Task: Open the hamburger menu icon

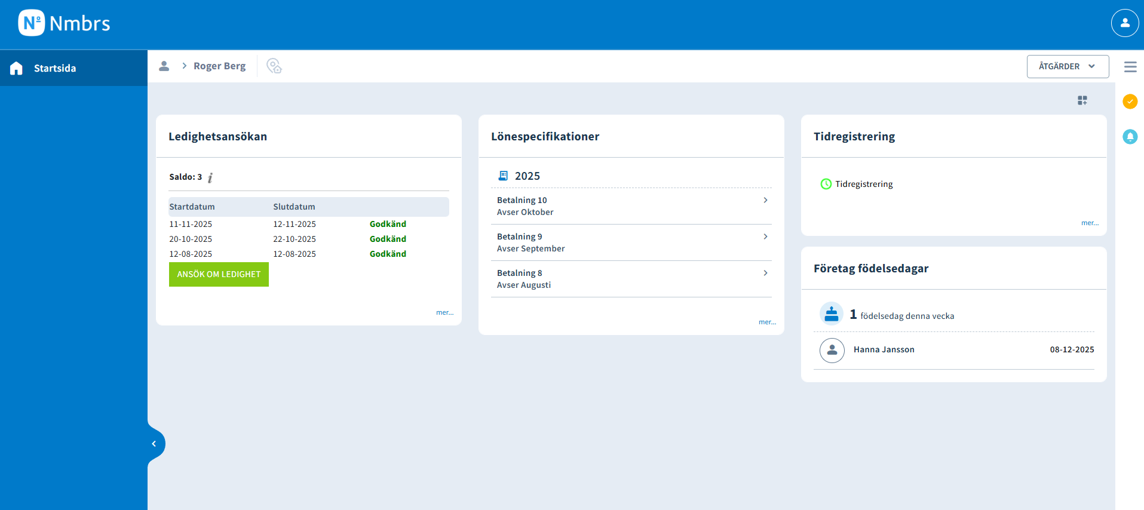Action: click(1130, 67)
